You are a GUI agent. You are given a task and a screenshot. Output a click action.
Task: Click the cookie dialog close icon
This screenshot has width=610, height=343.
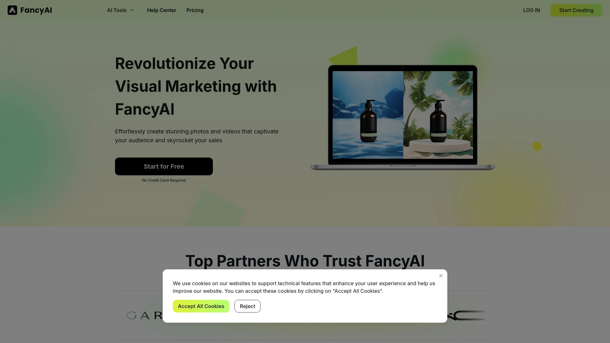point(441,276)
